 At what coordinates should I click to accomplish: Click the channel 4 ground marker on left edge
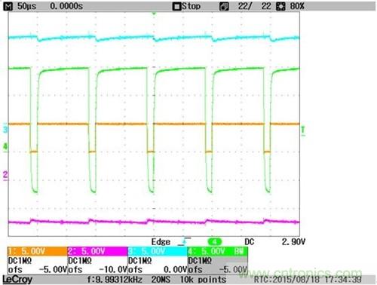pos(5,147)
